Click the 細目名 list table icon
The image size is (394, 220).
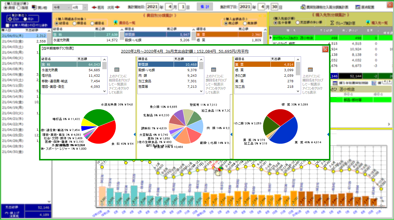coord(310,70)
